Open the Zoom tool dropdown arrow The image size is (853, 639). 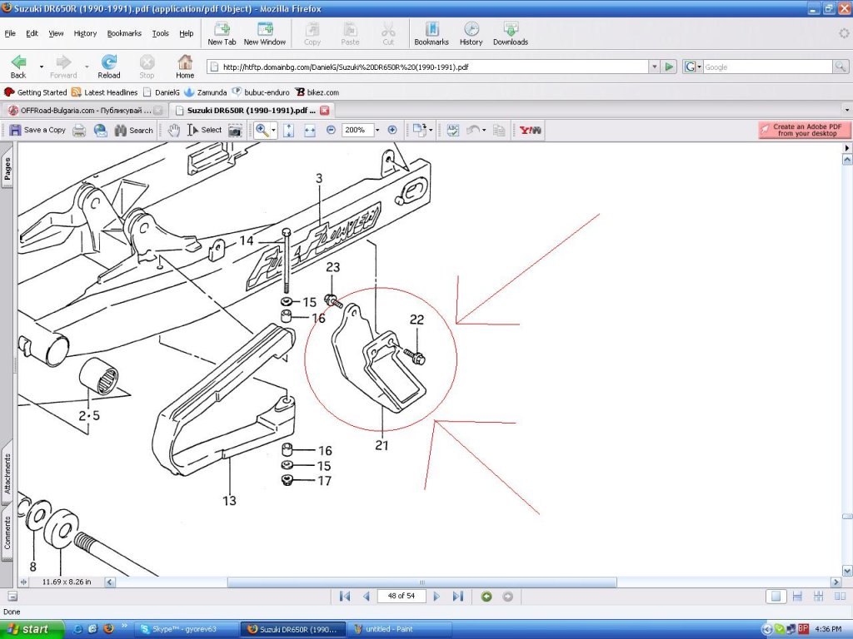[273, 130]
